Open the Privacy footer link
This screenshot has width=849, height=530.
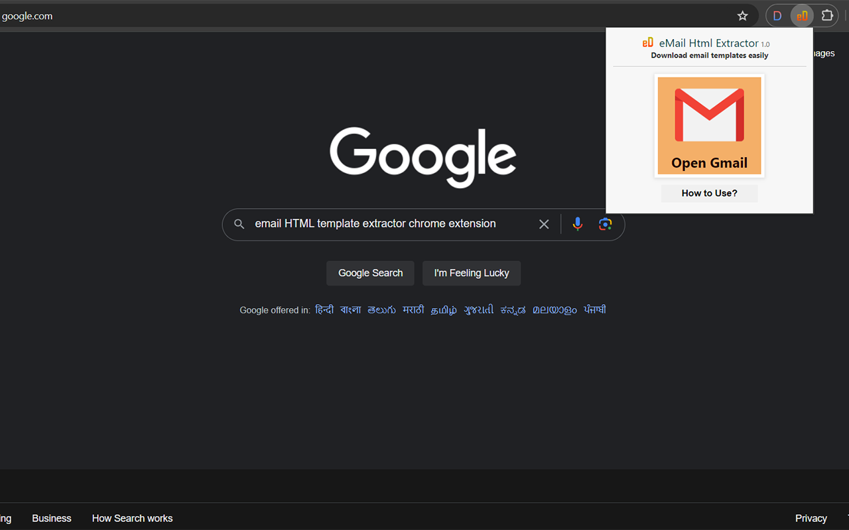(811, 518)
